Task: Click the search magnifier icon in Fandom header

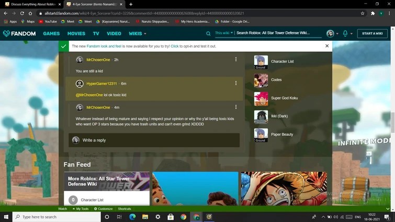Action: click(x=208, y=33)
